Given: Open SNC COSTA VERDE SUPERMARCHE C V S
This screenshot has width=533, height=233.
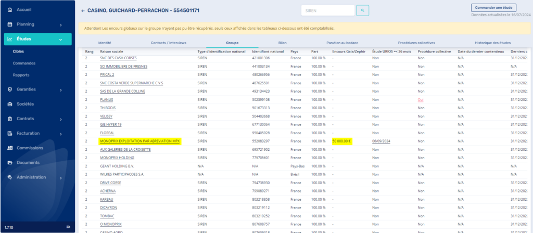Looking at the screenshot, I should point(132,83).
